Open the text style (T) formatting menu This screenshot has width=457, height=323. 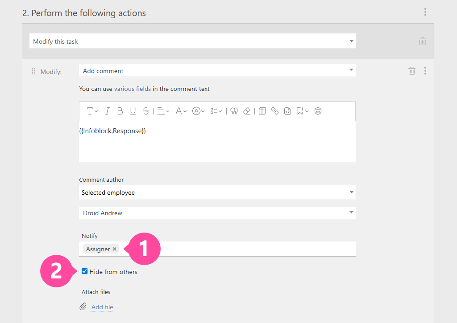tap(92, 111)
